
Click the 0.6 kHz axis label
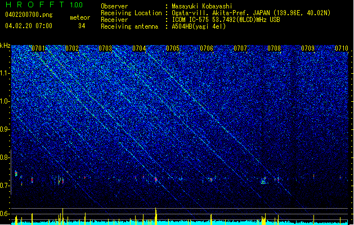click(5, 214)
